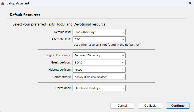Viewport: 194px width, 112px height.
Task: Go Back to the previous setup step
Action: coord(150,106)
